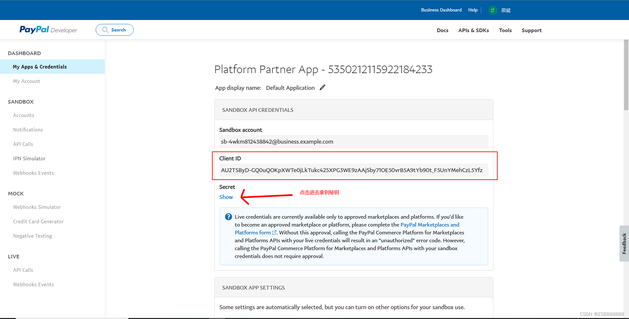
Task: Open Sandbox Notifications page
Action: point(28,130)
